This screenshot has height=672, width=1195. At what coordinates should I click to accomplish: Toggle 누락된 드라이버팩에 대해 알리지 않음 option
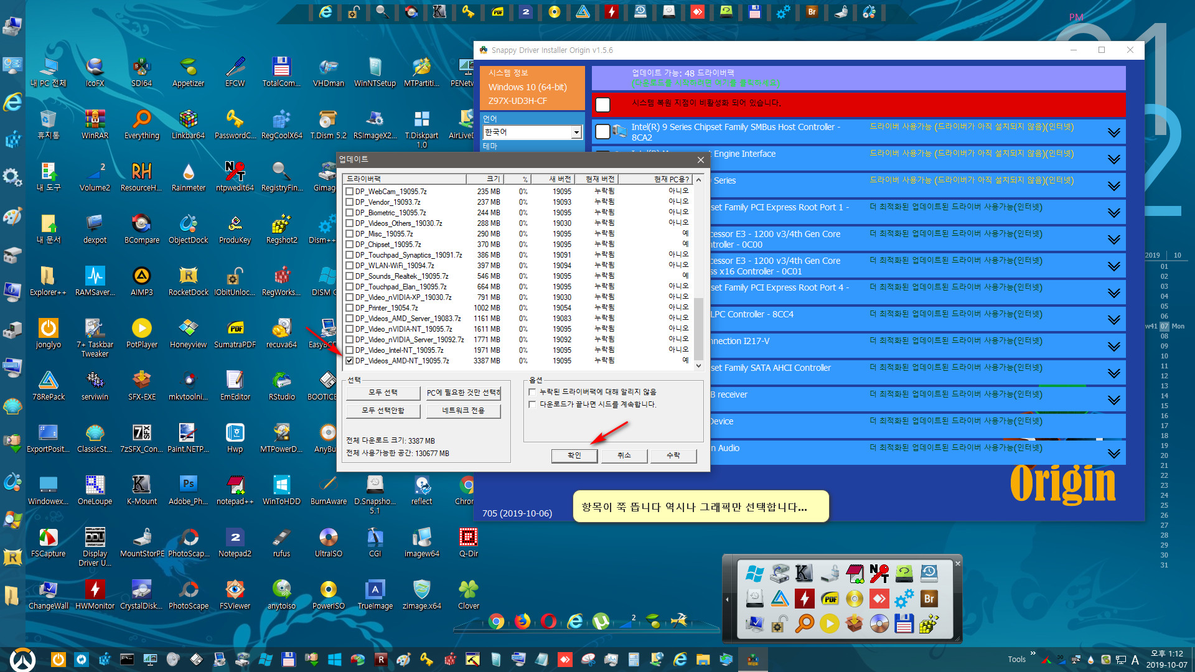pyautogui.click(x=532, y=392)
